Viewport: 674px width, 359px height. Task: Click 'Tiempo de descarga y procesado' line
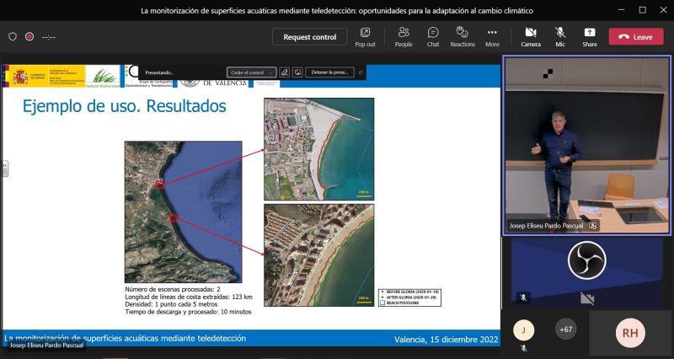188,312
